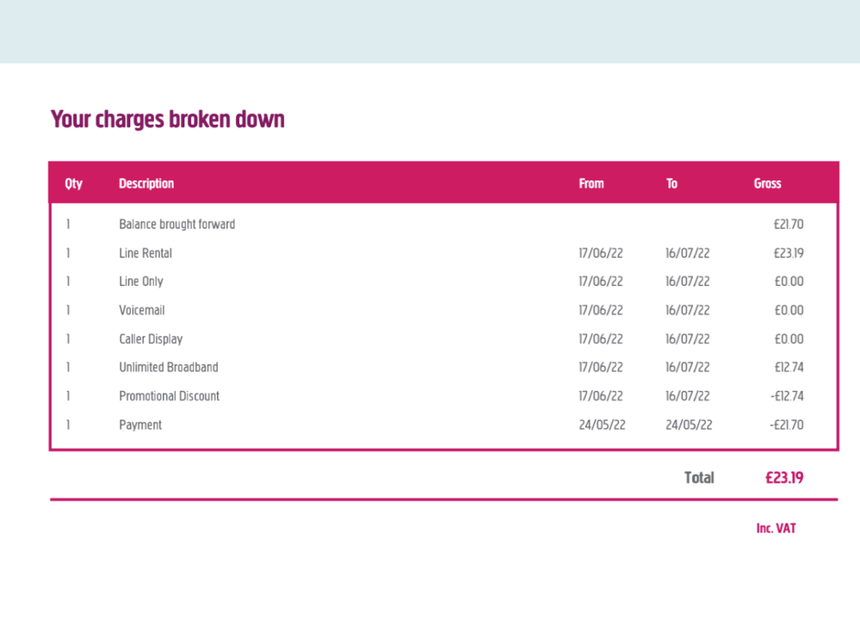Select the Payment row's From date 24/05/22
The width and height of the screenshot is (860, 627).
[x=602, y=425]
